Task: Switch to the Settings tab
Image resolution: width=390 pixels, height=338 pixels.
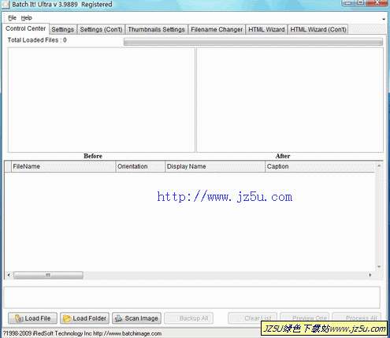Action: 63,29
